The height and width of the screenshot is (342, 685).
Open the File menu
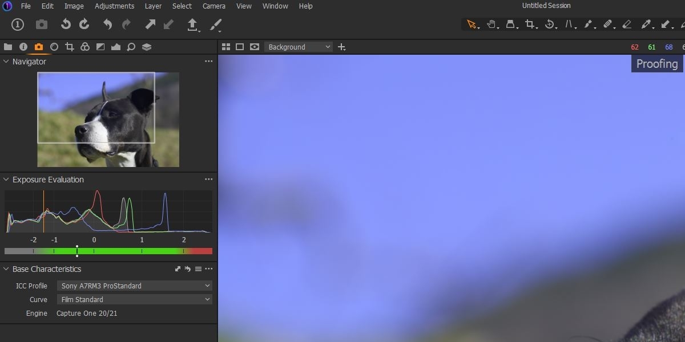26,6
